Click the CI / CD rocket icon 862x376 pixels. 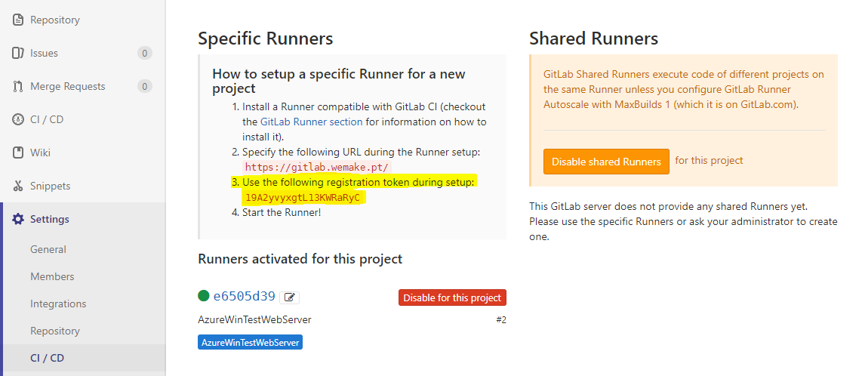pyautogui.click(x=18, y=120)
